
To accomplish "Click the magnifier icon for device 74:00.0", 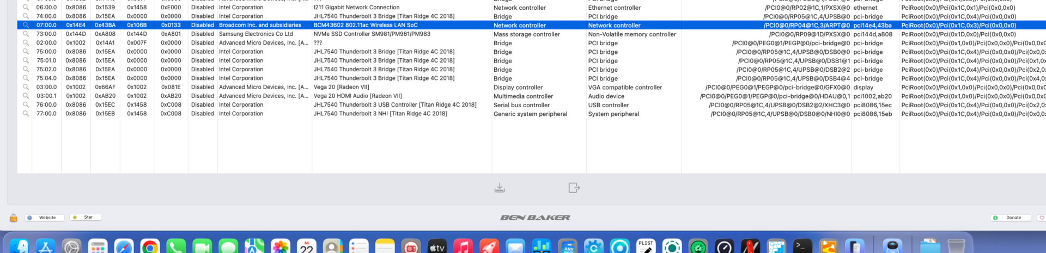I will [x=26, y=16].
